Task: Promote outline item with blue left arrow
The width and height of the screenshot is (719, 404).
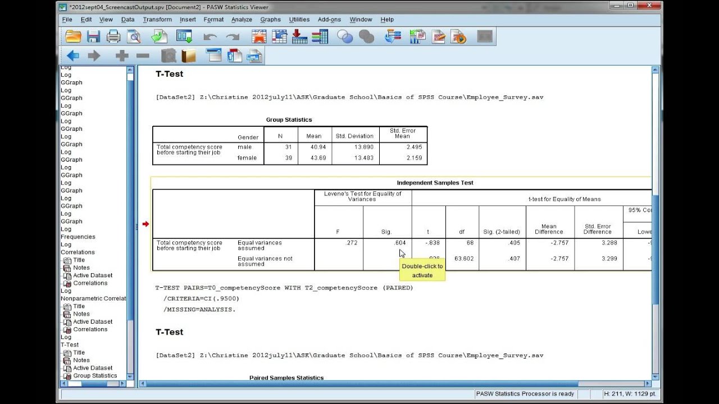Action: coord(72,56)
